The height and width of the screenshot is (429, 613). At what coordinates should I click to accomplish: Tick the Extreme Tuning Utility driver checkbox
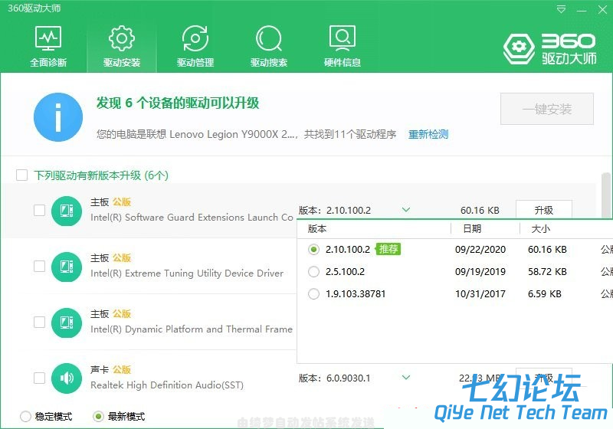(40, 266)
